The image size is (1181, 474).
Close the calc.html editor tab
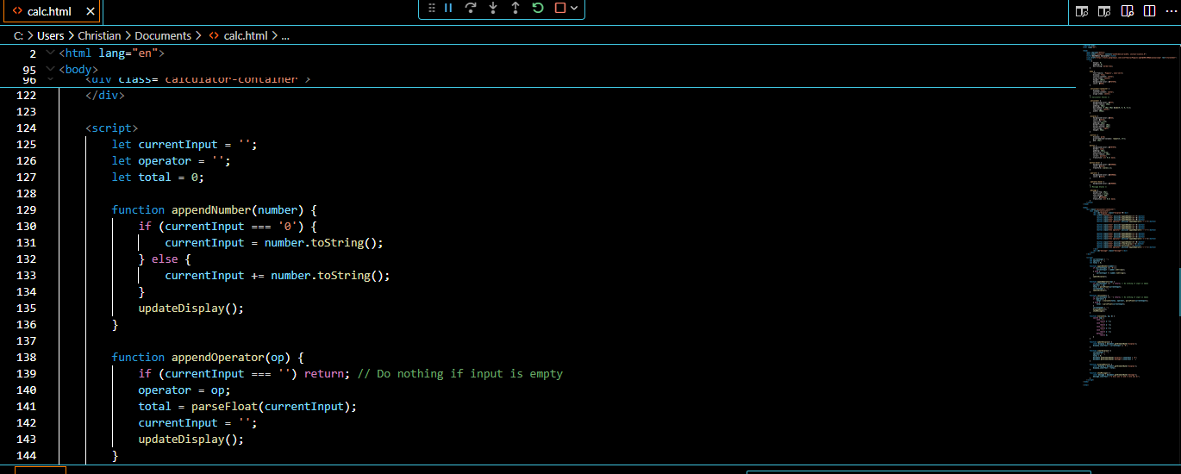(x=91, y=11)
